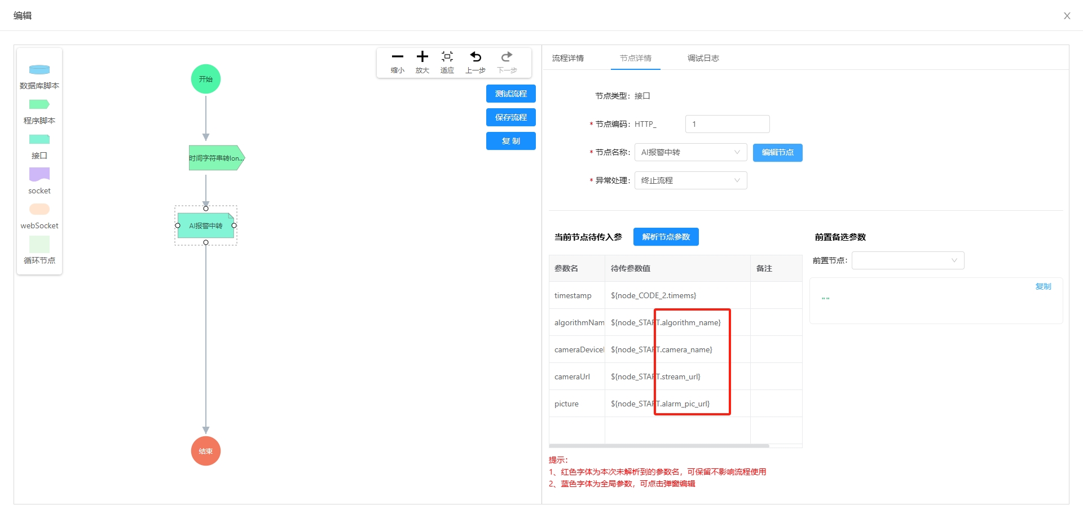Viewport: 1083px width, 518px height.
Task: Select the 接口 node shape in palette
Action: [39, 140]
